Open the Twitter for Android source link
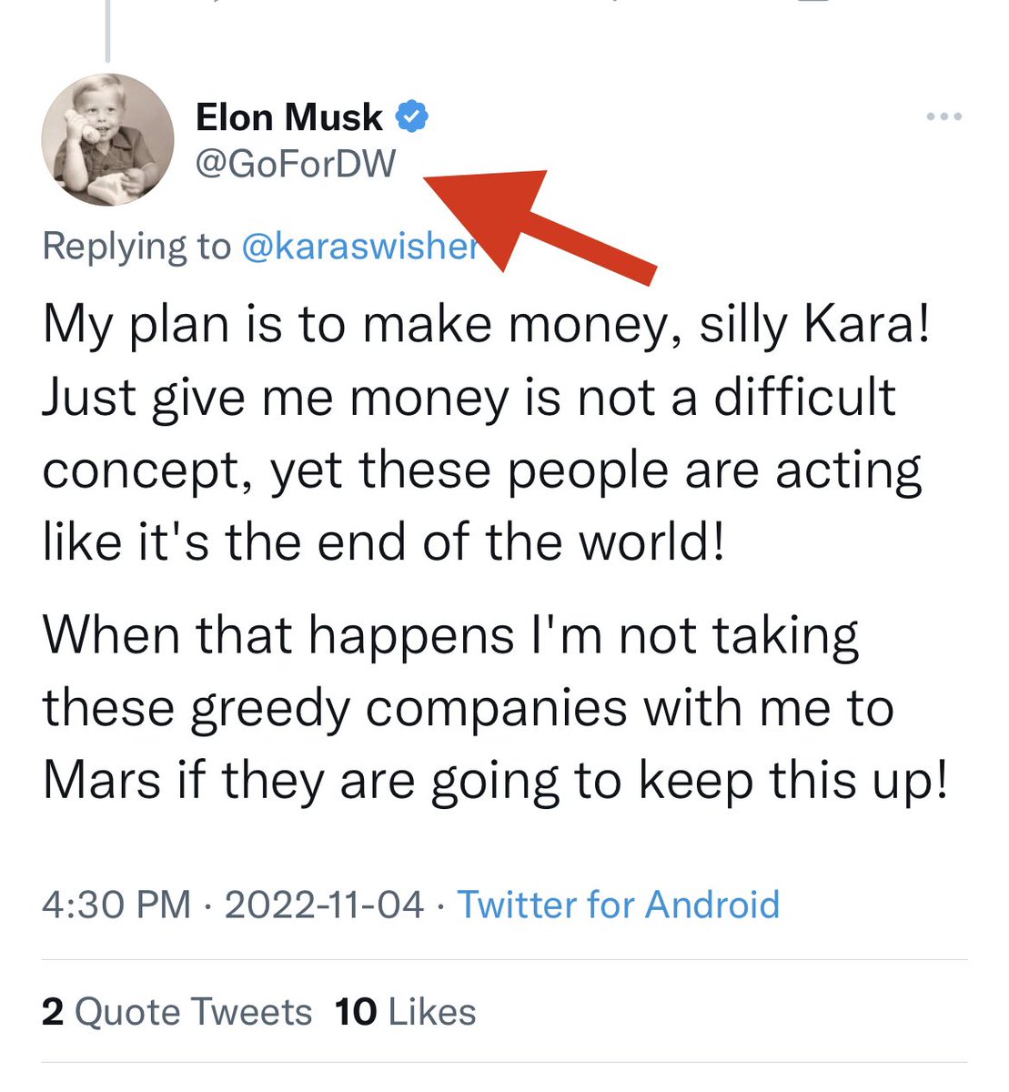The image size is (1009, 1092). pyautogui.click(x=618, y=905)
